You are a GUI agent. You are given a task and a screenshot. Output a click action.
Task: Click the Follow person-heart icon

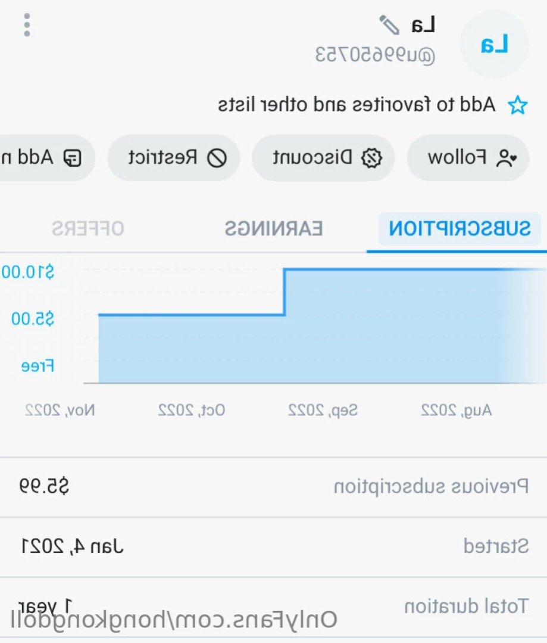[507, 158]
